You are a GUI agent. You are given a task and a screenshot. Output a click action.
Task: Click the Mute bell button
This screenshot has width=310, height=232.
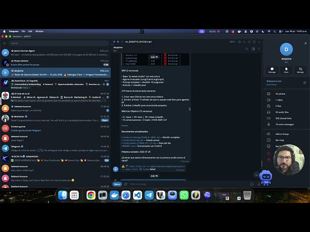[286, 70]
